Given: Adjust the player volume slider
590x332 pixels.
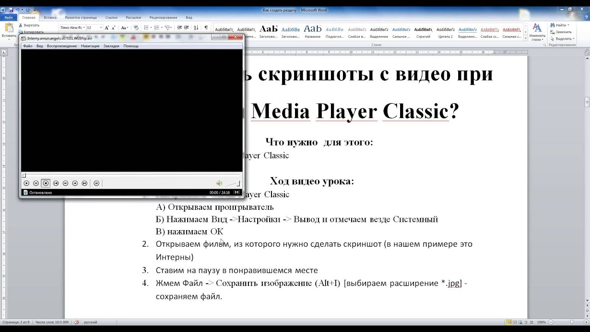Looking at the screenshot, I should point(233,184).
